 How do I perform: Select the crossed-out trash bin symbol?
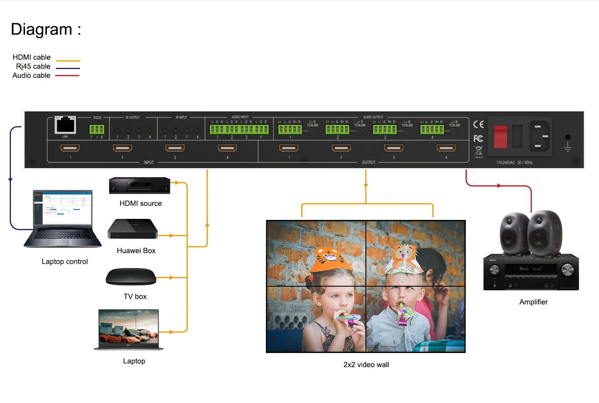[x=478, y=150]
